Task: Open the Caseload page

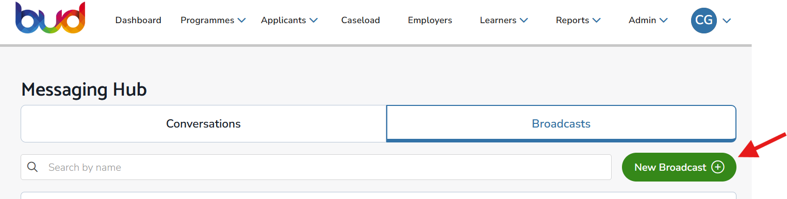Action: click(360, 21)
